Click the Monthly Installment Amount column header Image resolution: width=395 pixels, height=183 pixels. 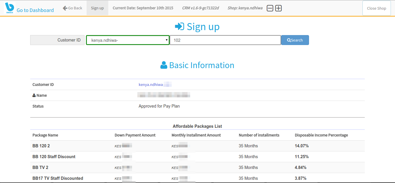[196, 135]
